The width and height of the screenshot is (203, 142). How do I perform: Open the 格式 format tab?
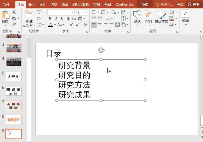145,5
